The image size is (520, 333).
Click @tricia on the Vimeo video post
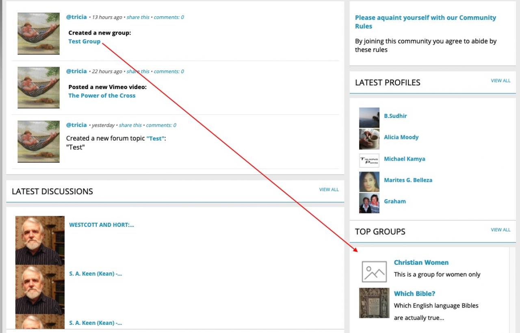pos(76,71)
